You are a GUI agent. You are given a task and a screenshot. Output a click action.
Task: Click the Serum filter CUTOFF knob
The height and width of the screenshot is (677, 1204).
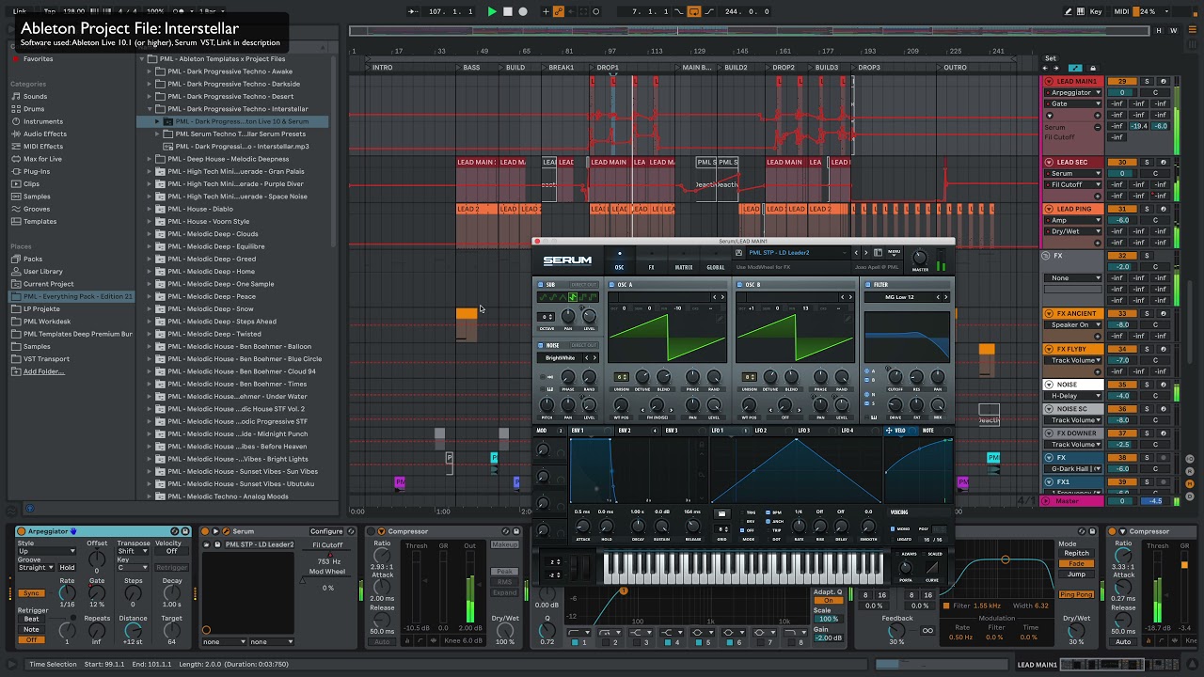point(895,378)
